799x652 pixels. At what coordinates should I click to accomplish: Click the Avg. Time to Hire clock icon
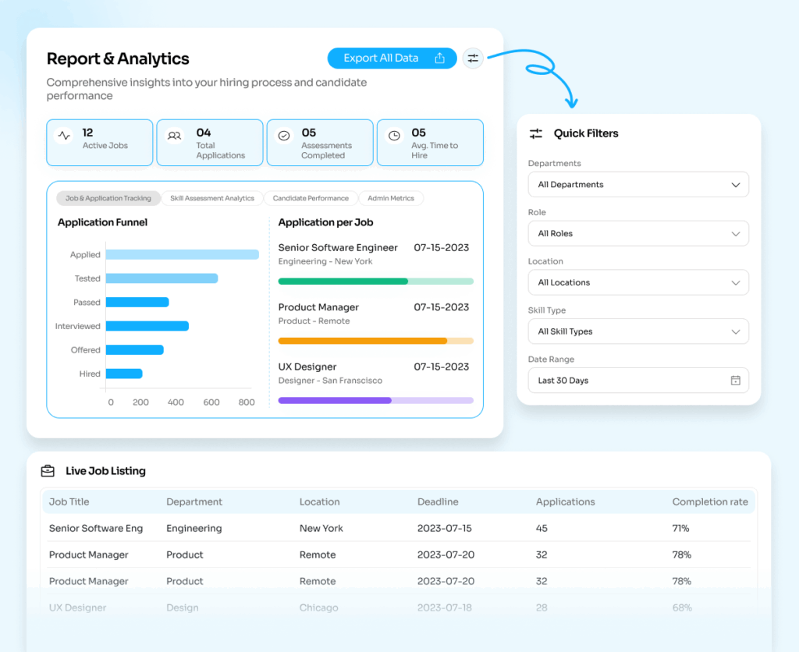394,136
